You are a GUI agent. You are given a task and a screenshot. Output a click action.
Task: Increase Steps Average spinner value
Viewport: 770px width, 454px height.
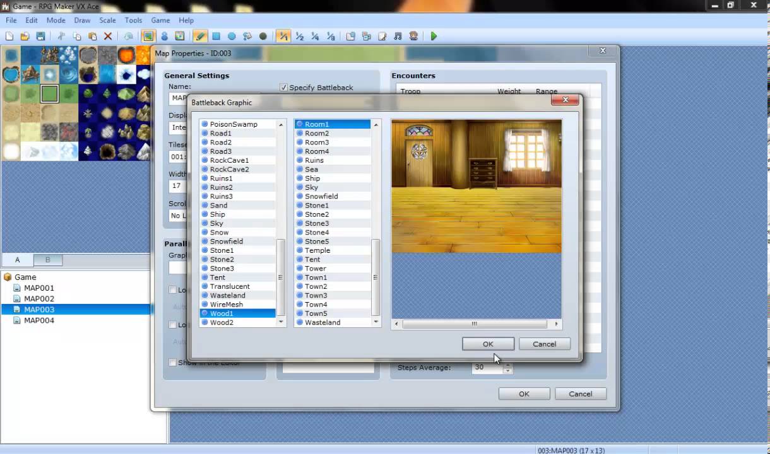(507, 364)
